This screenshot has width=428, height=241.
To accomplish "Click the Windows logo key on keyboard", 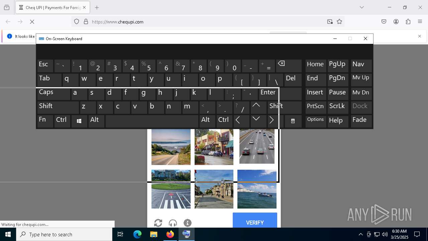I will click(x=79, y=121).
